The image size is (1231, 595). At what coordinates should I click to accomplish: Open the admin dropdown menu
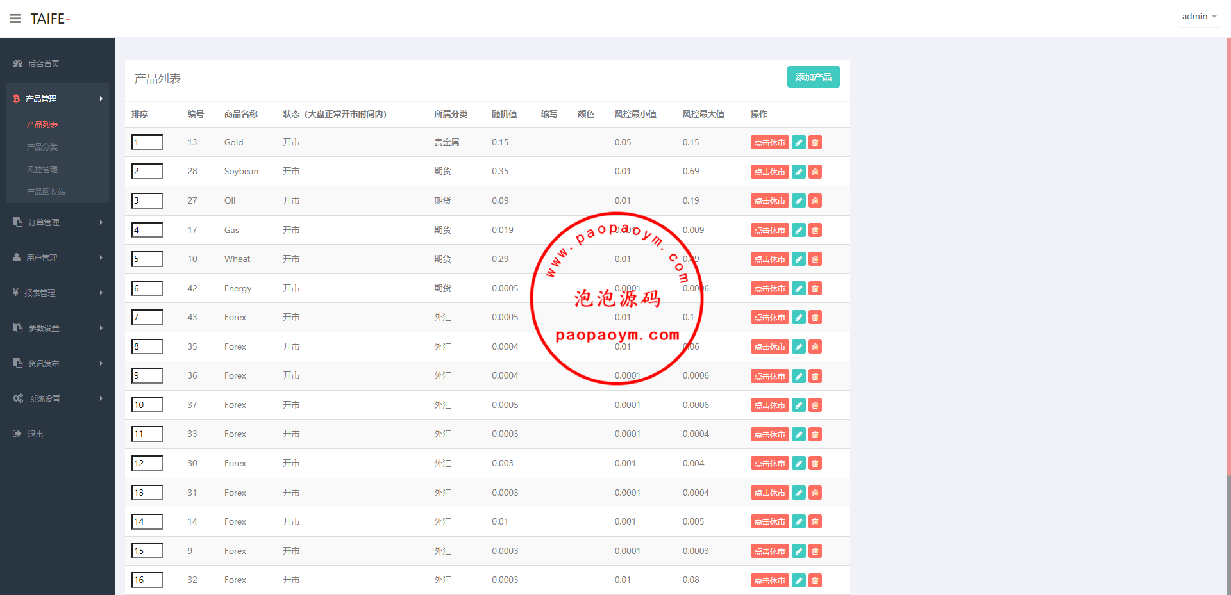tap(1198, 17)
